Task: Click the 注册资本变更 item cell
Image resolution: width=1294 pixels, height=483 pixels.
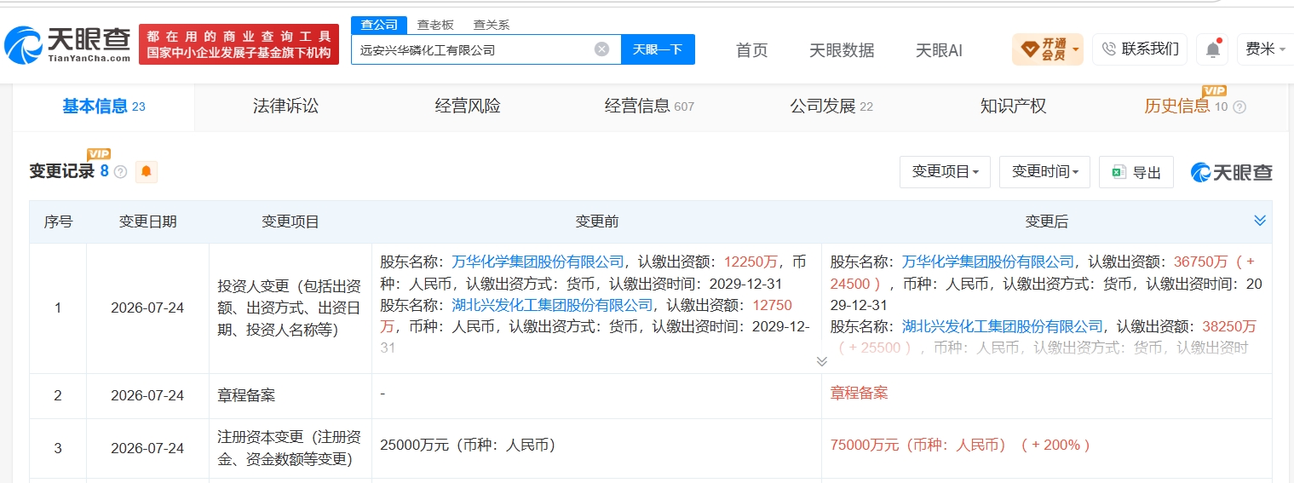Action: 290,448
